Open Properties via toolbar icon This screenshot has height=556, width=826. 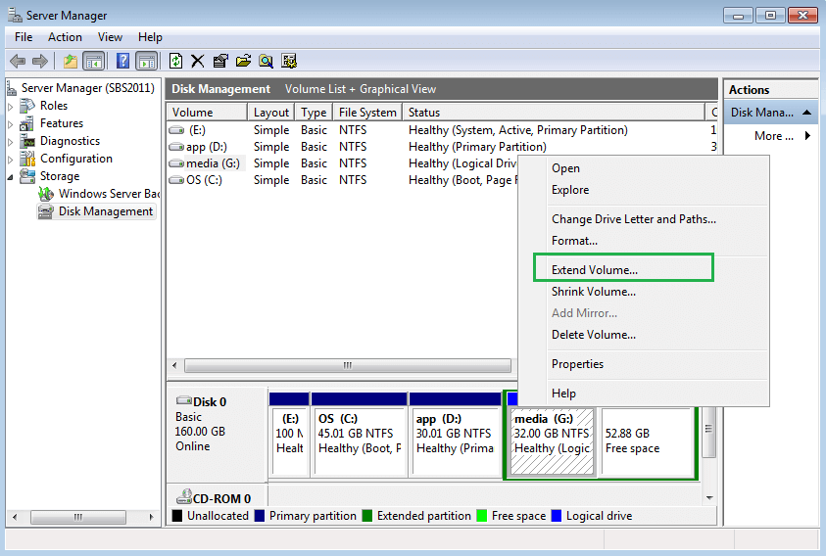pyautogui.click(x=220, y=61)
